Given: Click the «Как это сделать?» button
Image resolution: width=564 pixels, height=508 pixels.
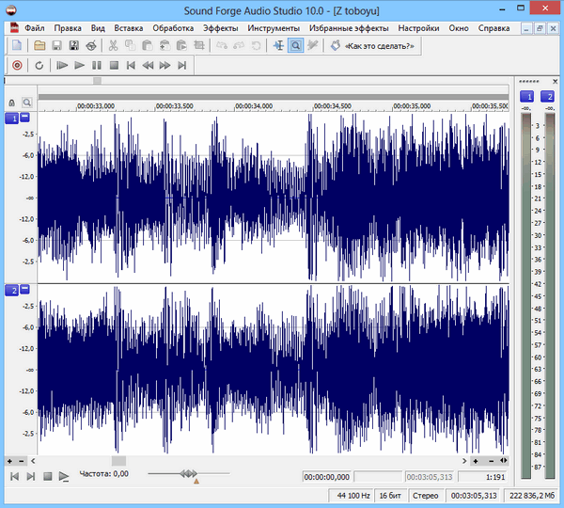Looking at the screenshot, I should [379, 45].
